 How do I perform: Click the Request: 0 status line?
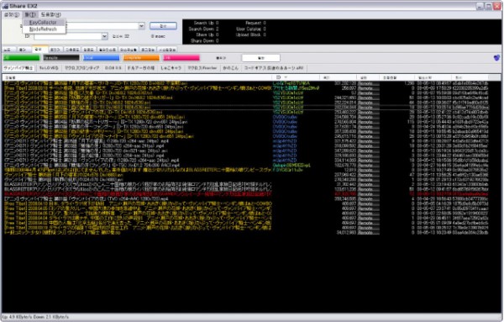pyautogui.click(x=255, y=23)
